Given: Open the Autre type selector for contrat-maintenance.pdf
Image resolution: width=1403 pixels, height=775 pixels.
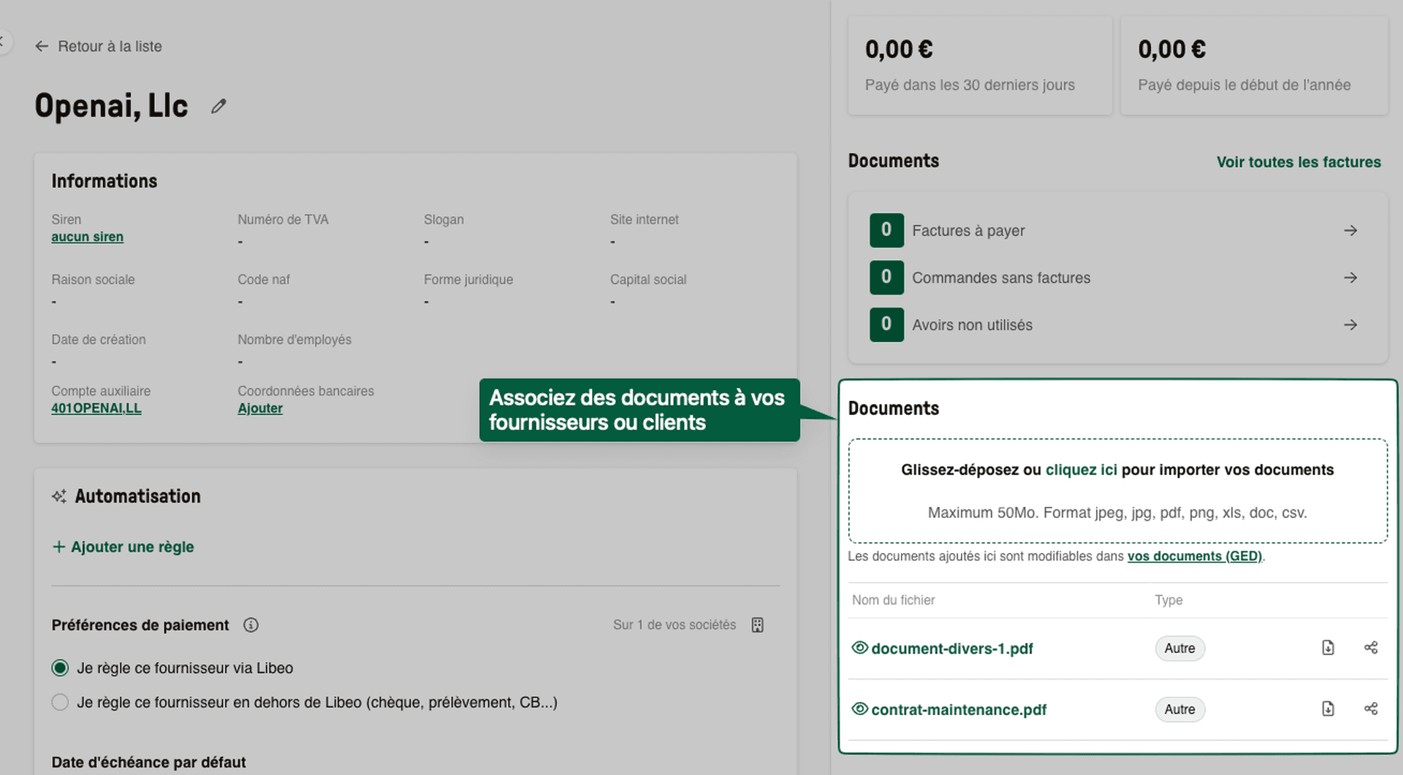Looking at the screenshot, I should pyautogui.click(x=1179, y=709).
